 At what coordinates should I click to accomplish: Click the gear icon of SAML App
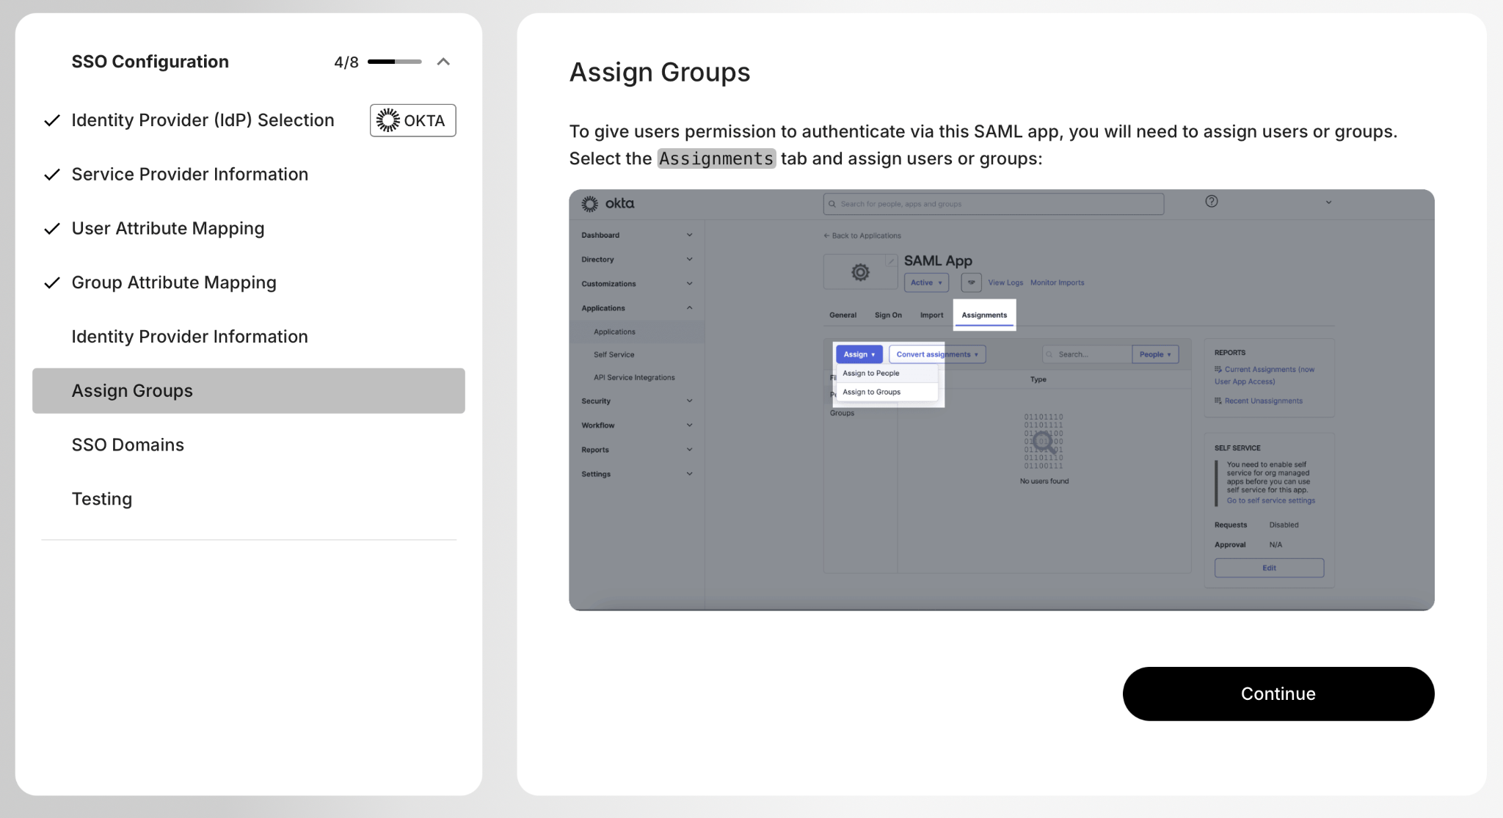click(860, 272)
